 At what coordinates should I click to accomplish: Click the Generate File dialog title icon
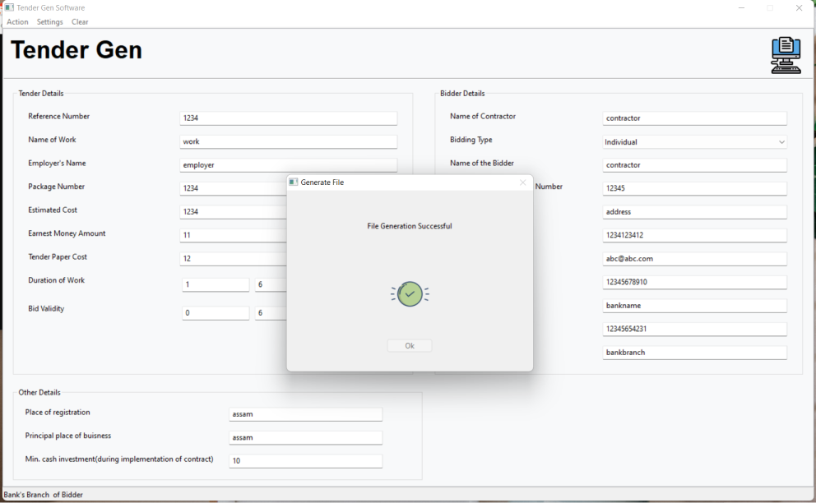294,182
